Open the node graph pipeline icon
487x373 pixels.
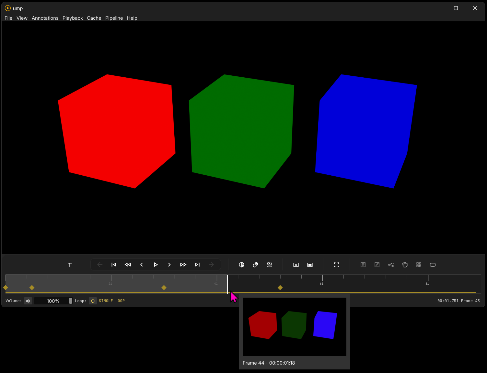pyautogui.click(x=391, y=265)
